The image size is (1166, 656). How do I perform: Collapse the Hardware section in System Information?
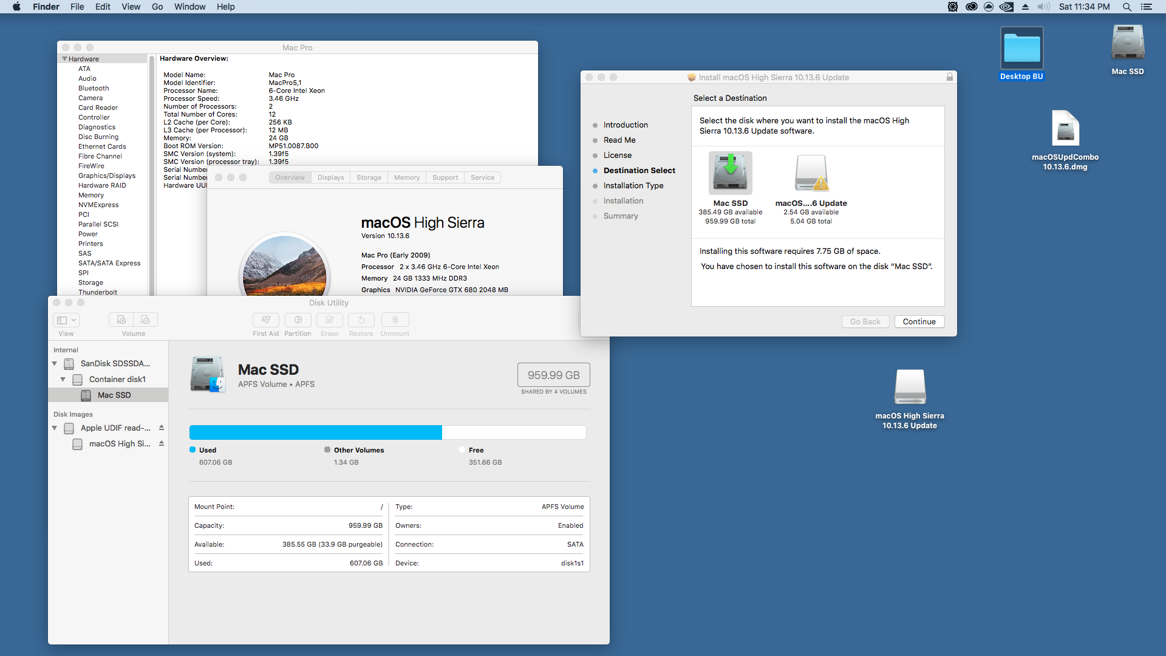pyautogui.click(x=64, y=59)
